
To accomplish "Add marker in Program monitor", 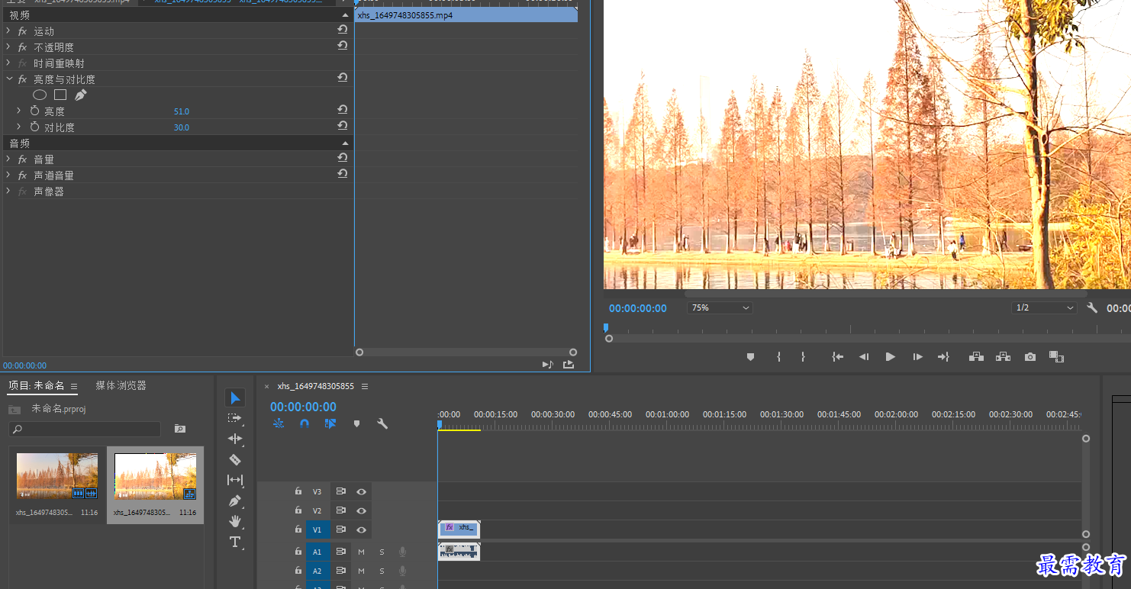I will 750,356.
